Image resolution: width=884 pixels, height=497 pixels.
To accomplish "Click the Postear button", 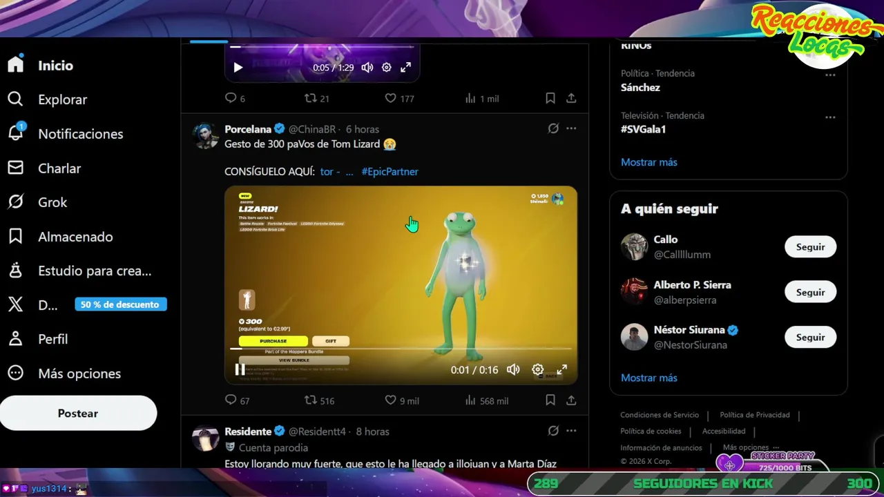I will [78, 413].
